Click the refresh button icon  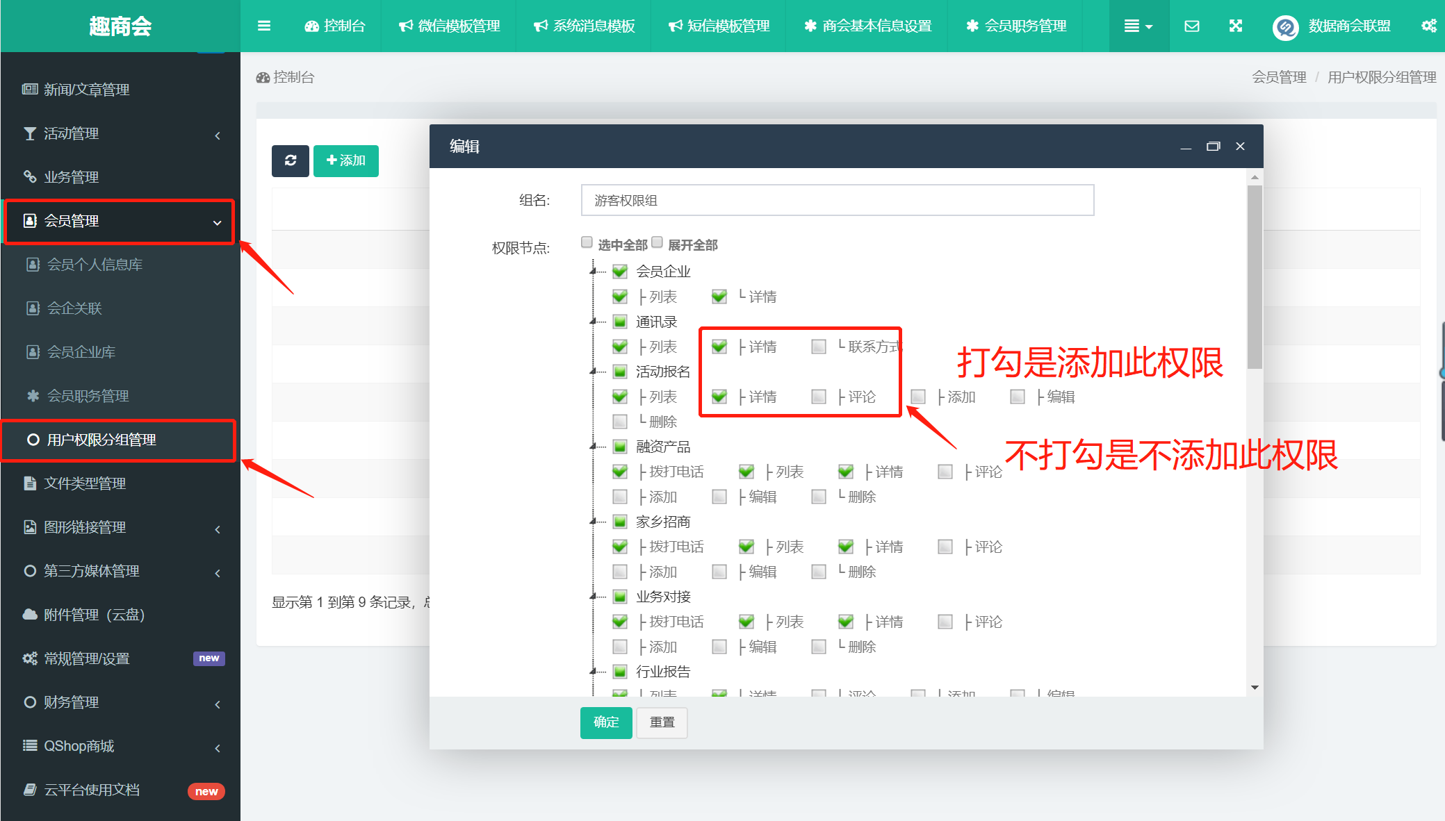tap(291, 160)
